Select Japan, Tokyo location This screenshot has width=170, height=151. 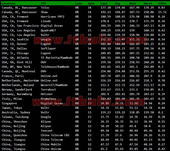12,108
